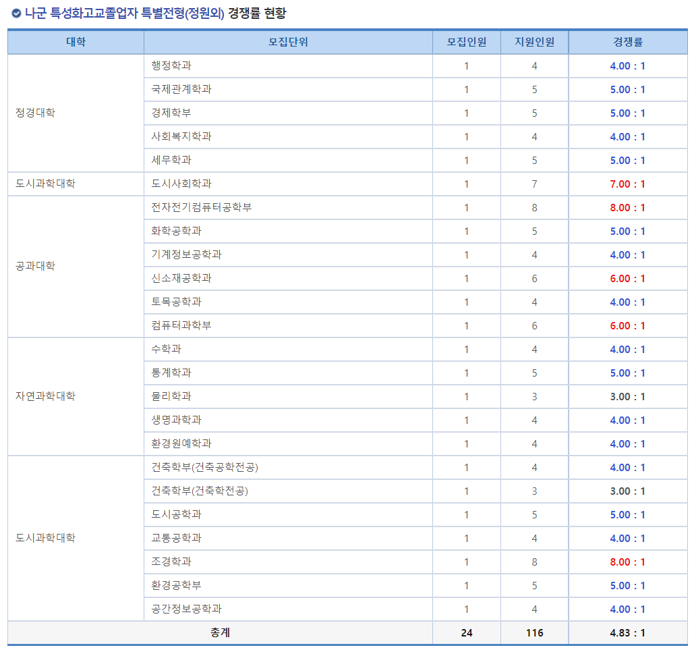Click the 경쟁률 column header

click(x=628, y=42)
